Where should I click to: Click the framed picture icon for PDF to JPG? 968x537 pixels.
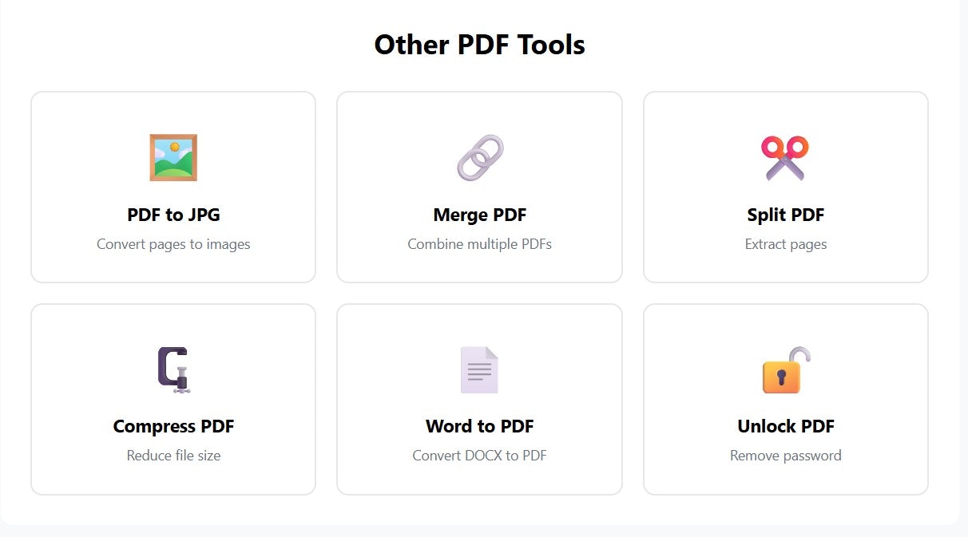tap(173, 157)
